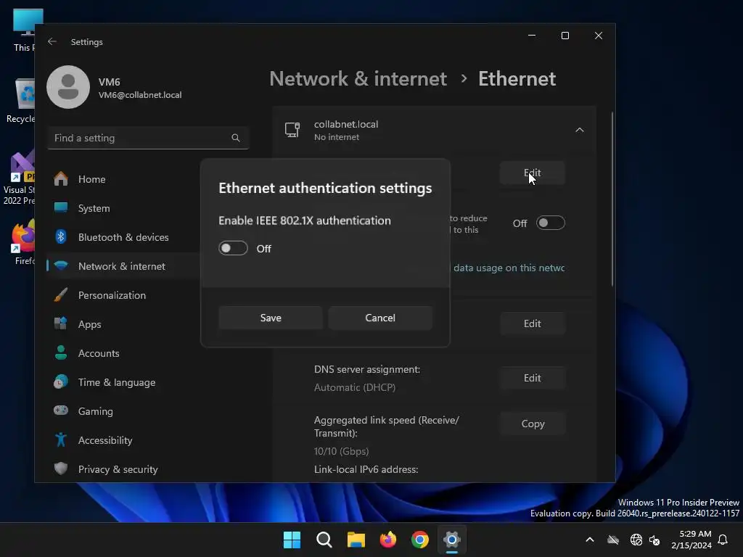This screenshot has width=743, height=557.
Task: Click Edit button for IP assignment
Action: coord(532,323)
